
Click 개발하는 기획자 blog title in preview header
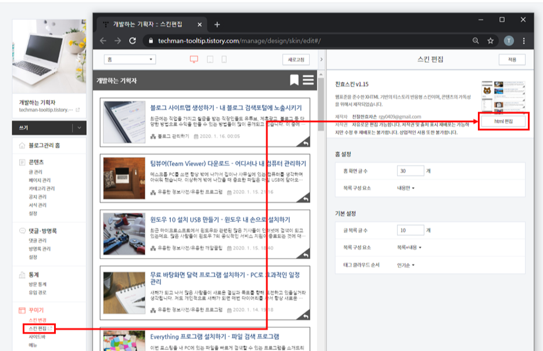(116, 81)
